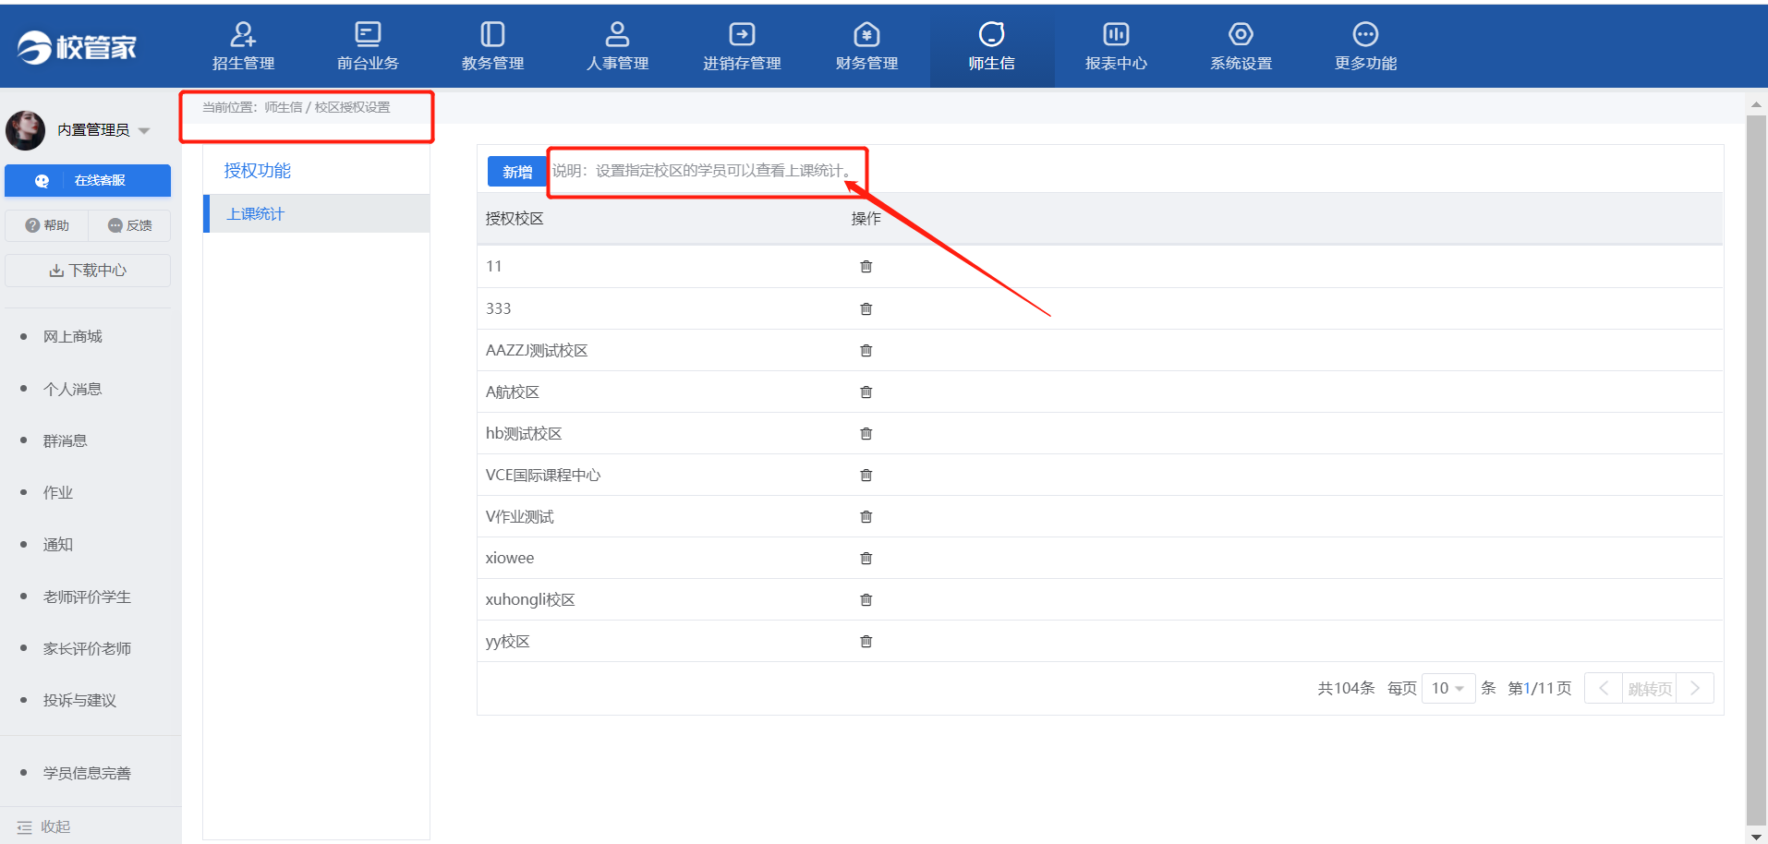The width and height of the screenshot is (1768, 844).
Task: Open 个人消息 sidebar item
Action: click(x=73, y=389)
